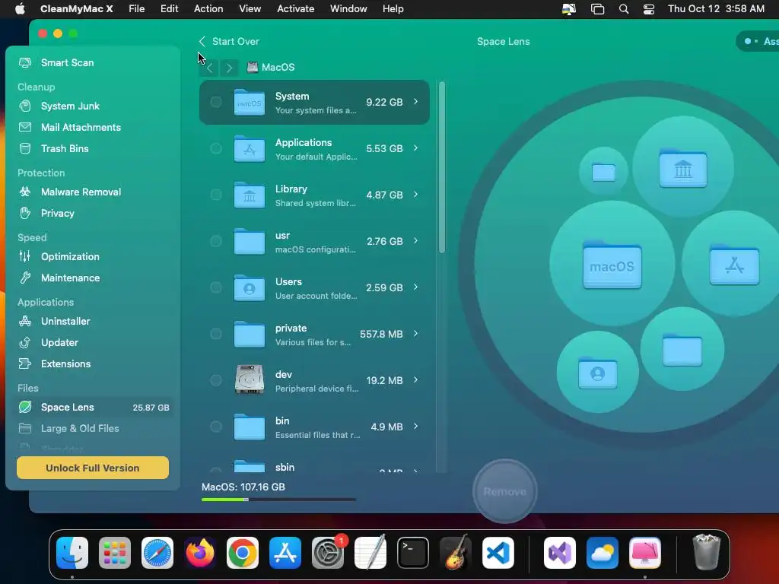The width and height of the screenshot is (779, 584).
Task: Open the Maintenance module
Action: click(70, 278)
